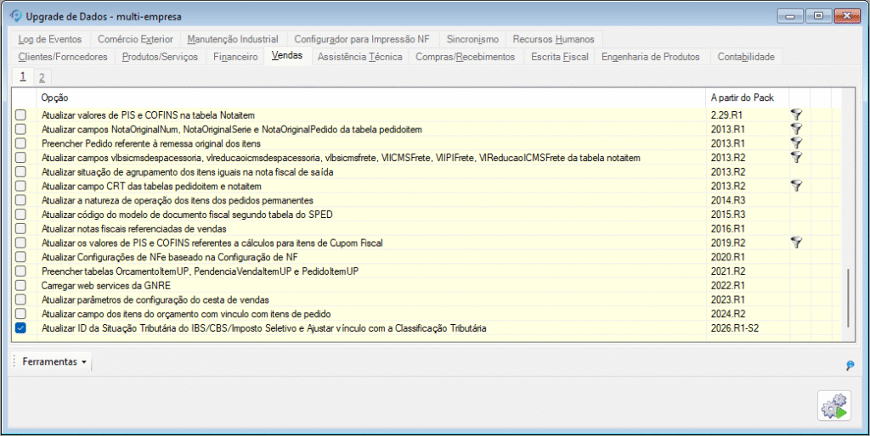Check the Carregar web services da GNRE box
The height and width of the screenshot is (436, 870).
(x=20, y=286)
